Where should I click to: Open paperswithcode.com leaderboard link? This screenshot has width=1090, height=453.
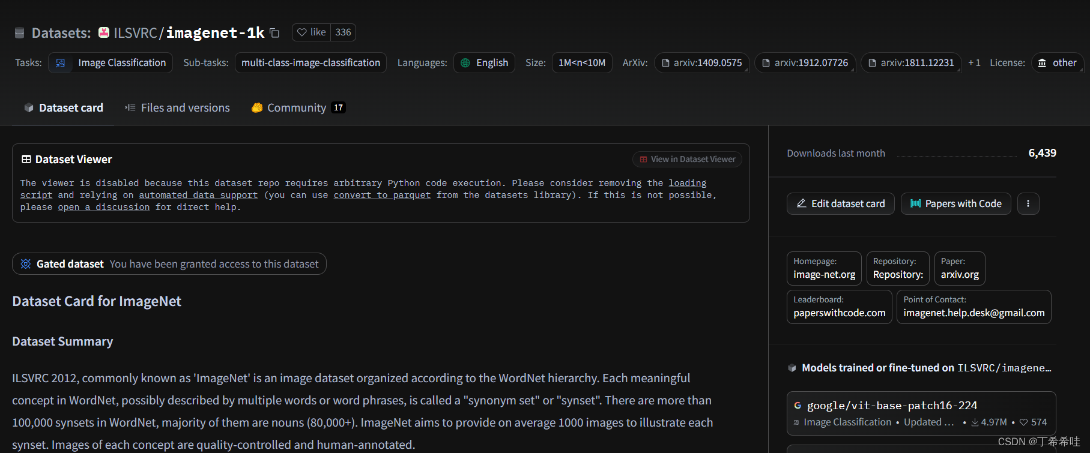coord(840,307)
